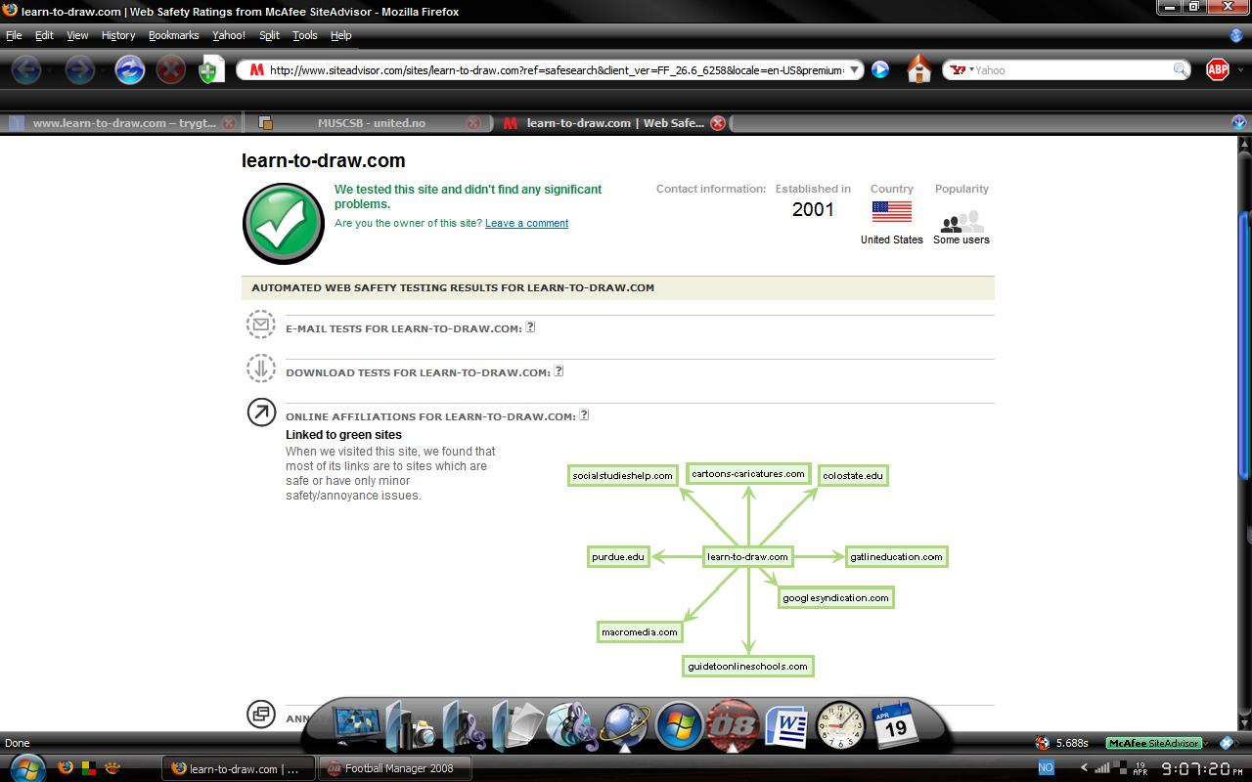Image resolution: width=1252 pixels, height=782 pixels.
Task: Open Football Manager 08 dock icon
Action: [x=732, y=725]
